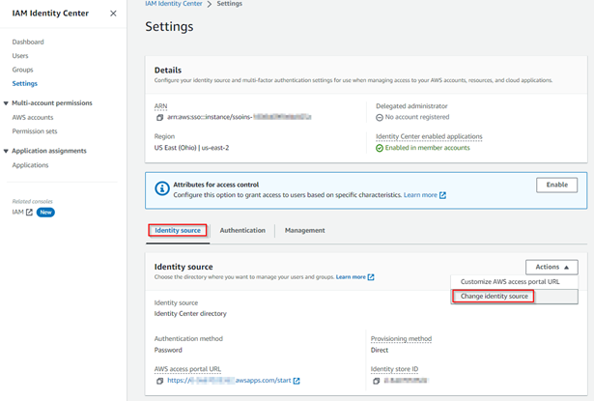Click Identity store ID label
Viewport: 594px width, 401px height.
394,369
